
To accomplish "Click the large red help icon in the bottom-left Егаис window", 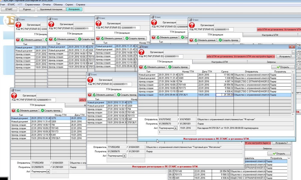I will point(14,97).
